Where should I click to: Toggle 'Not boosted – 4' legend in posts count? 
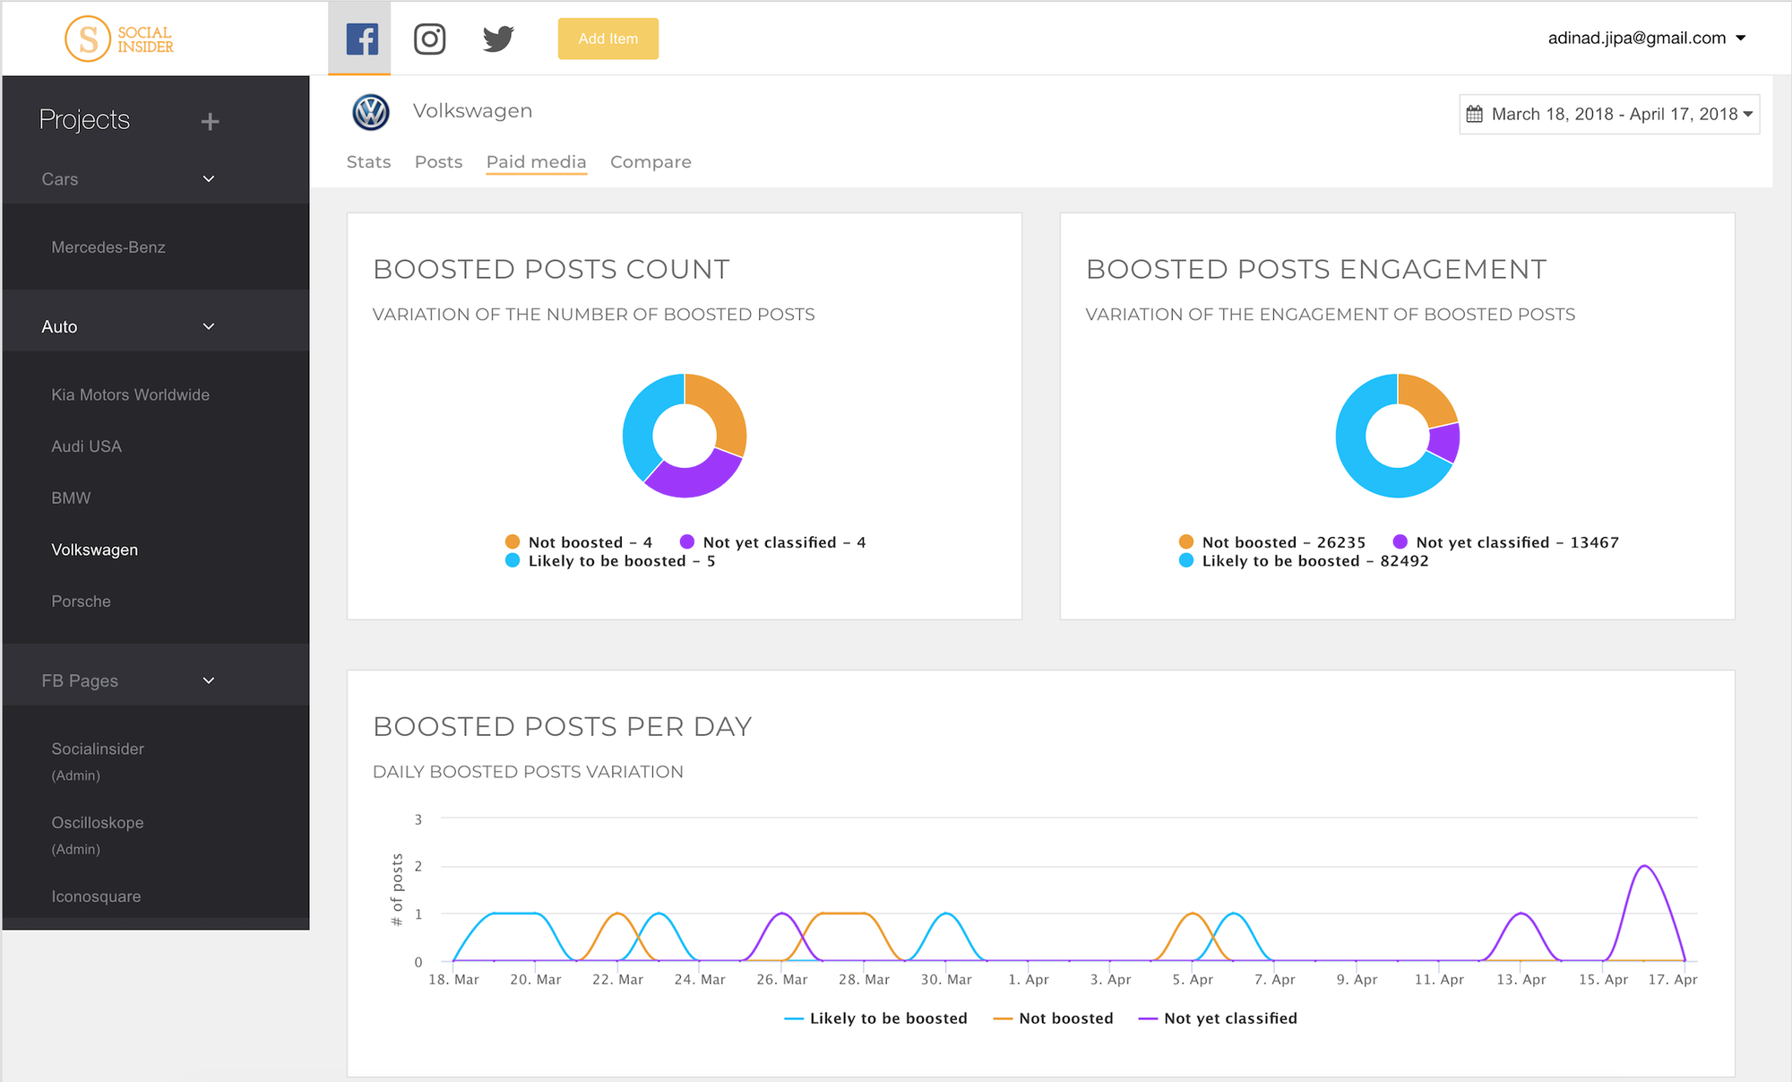coord(579,542)
